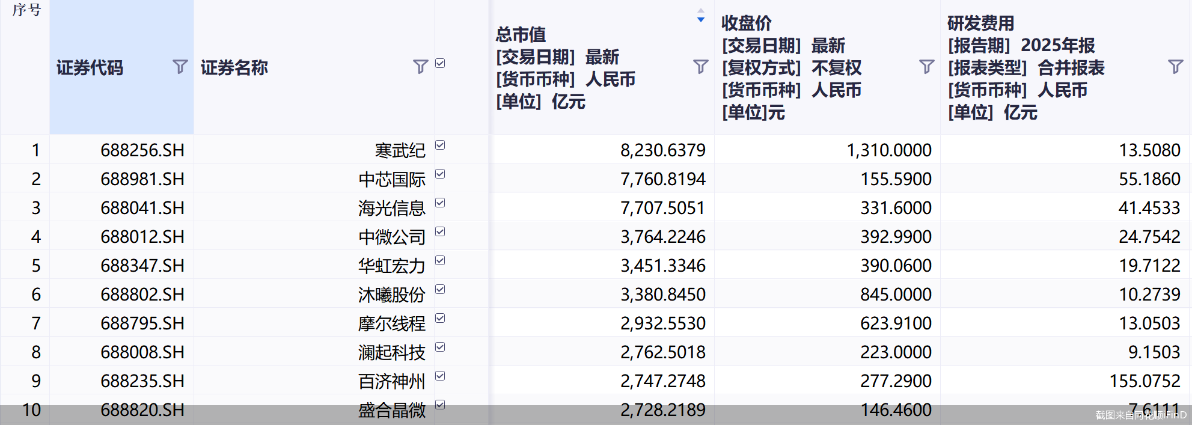Viewport: 1192px width, 425px height.
Task: Open filter for 证券代码 column
Action: click(180, 67)
